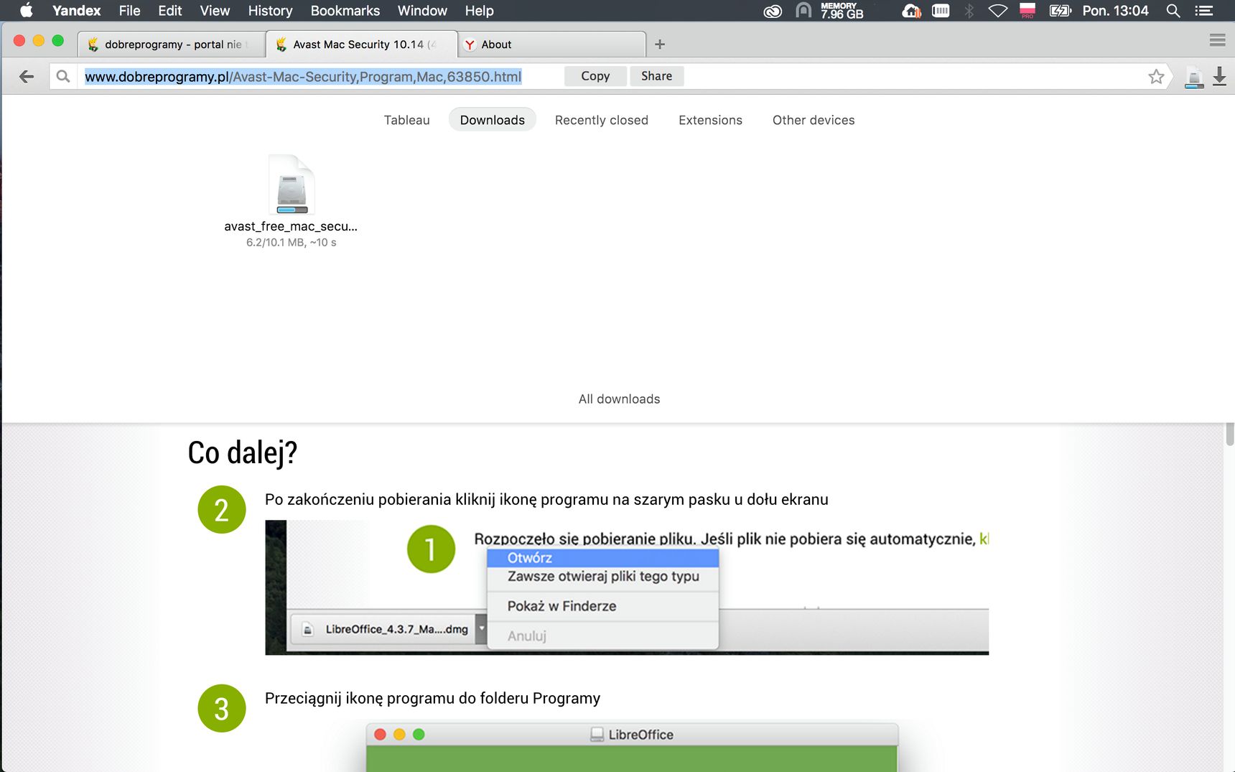Open the Edit menu

[x=170, y=11]
